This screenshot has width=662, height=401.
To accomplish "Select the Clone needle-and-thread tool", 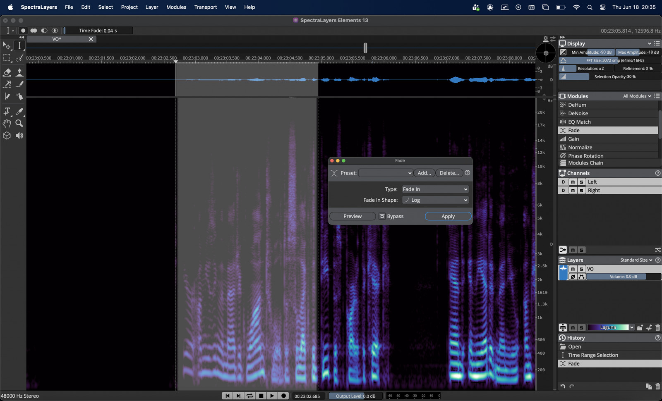I will coord(7,84).
